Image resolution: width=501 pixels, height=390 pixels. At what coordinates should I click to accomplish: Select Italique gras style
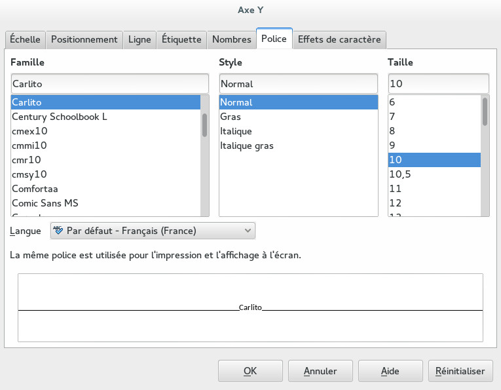[247, 146]
